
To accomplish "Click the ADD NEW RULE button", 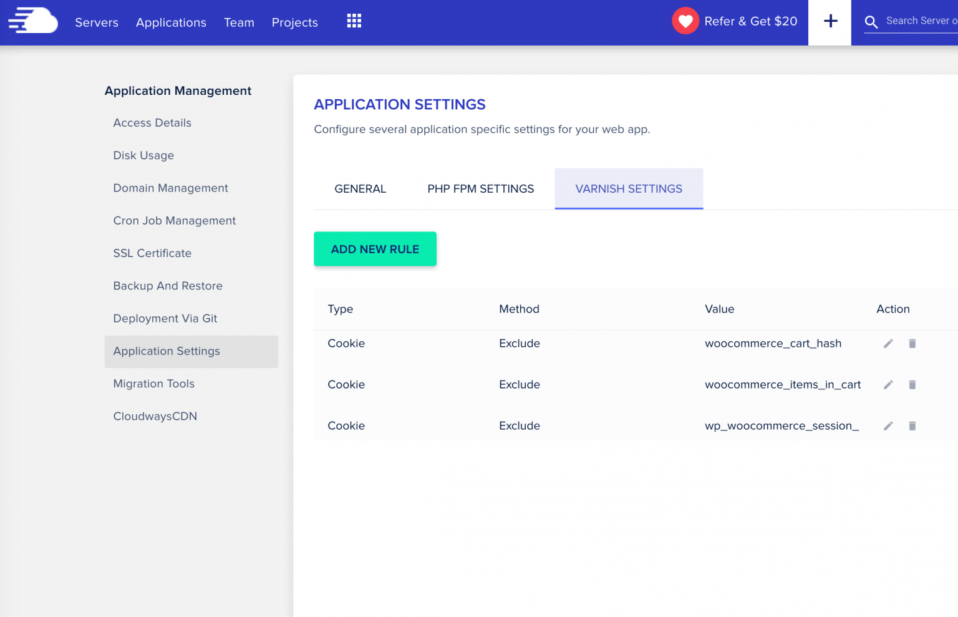I will click(x=375, y=249).
